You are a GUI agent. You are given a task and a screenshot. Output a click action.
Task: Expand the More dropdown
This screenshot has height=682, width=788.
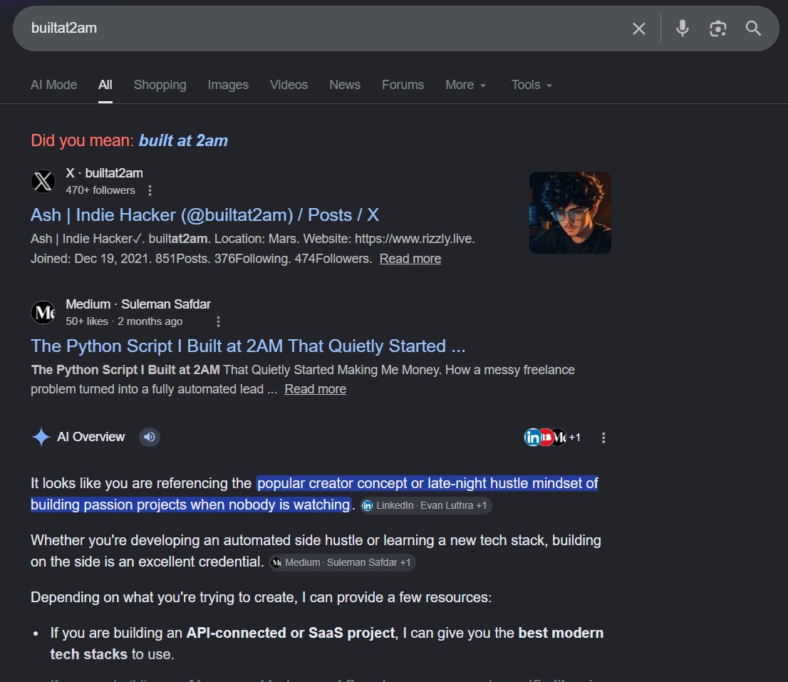click(x=465, y=85)
